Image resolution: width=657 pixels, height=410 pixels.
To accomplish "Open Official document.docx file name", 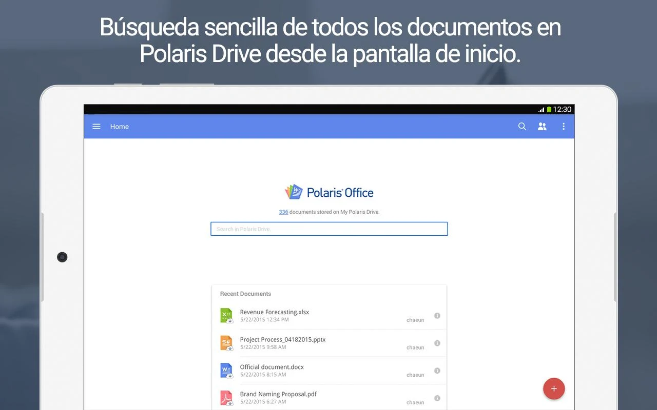I will (272, 367).
